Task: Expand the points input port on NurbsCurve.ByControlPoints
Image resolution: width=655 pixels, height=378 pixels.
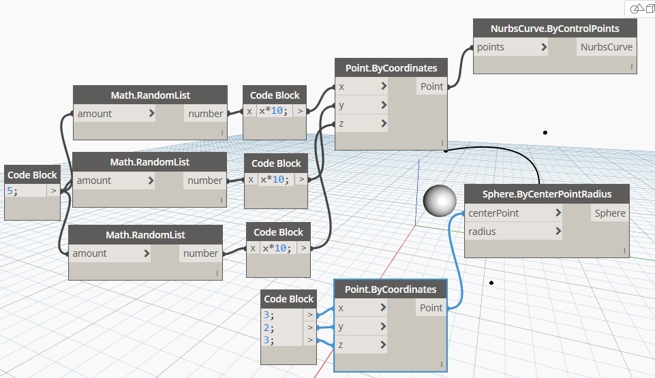Action: click(x=543, y=48)
